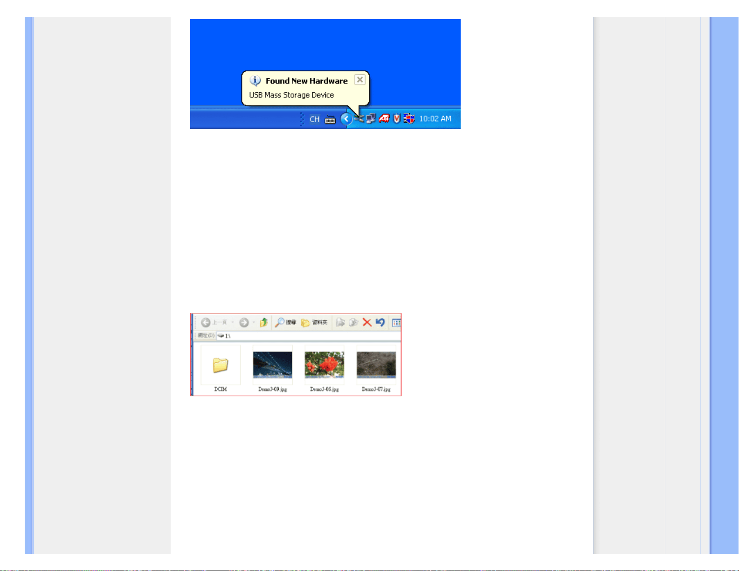
Task: Select the Demo3-09.jpg thumbnail
Action: (273, 365)
